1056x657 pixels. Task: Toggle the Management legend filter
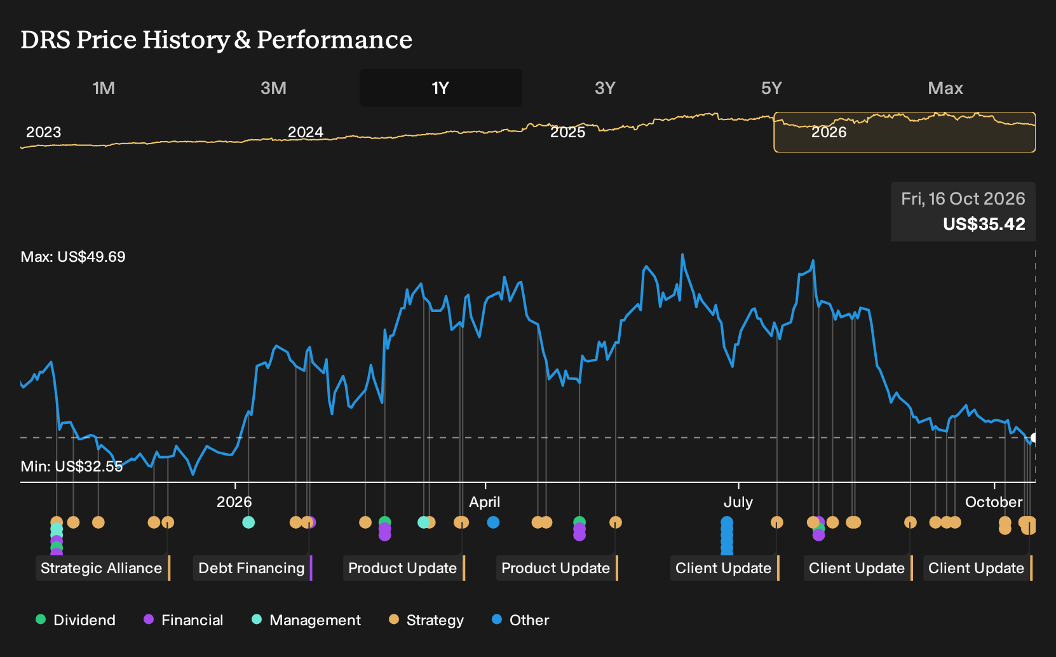click(x=306, y=620)
